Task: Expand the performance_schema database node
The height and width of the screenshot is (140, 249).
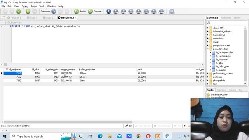Action: click(x=208, y=73)
